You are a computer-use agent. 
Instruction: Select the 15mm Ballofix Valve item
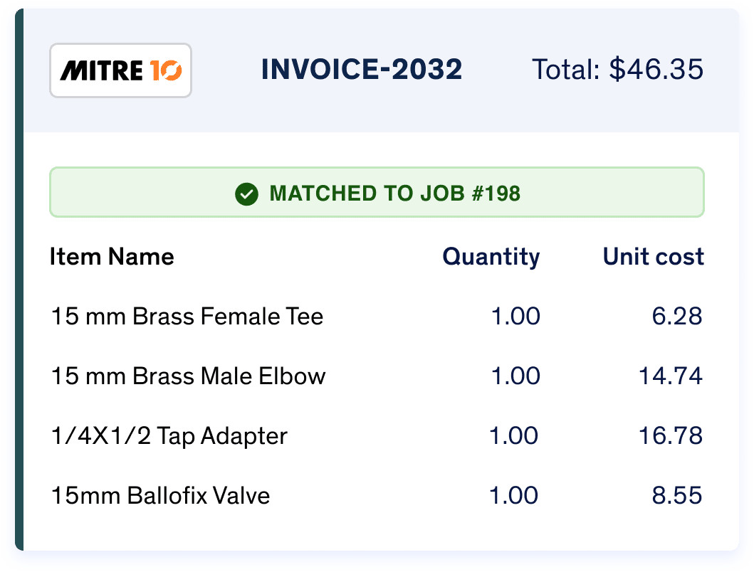tap(160, 495)
